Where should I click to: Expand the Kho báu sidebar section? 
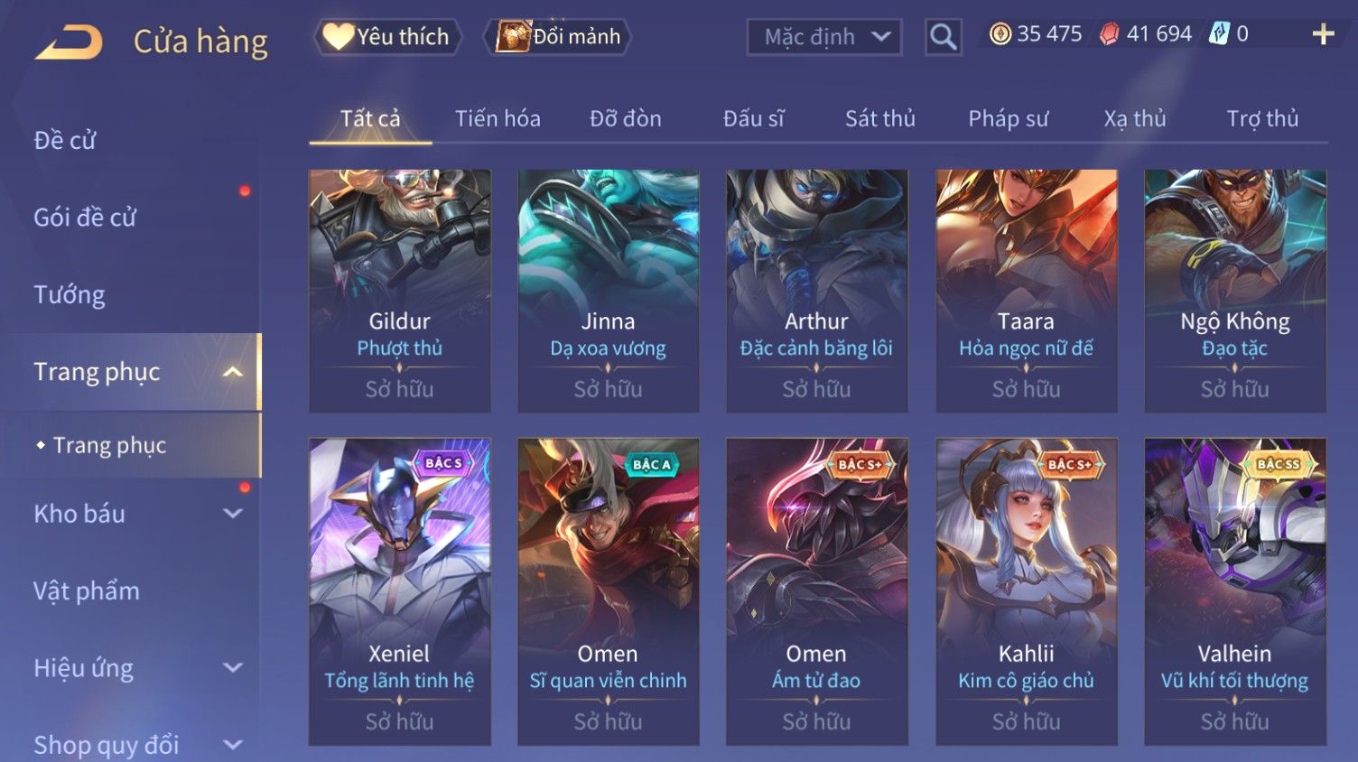[x=233, y=514]
